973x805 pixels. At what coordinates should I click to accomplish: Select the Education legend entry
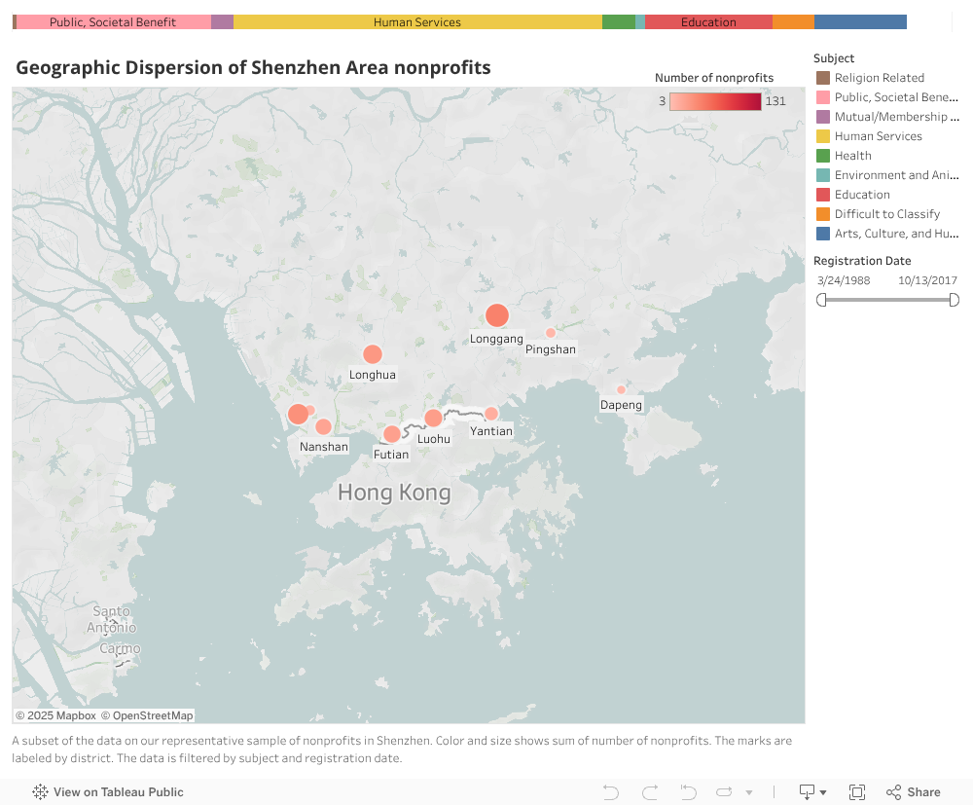862,195
